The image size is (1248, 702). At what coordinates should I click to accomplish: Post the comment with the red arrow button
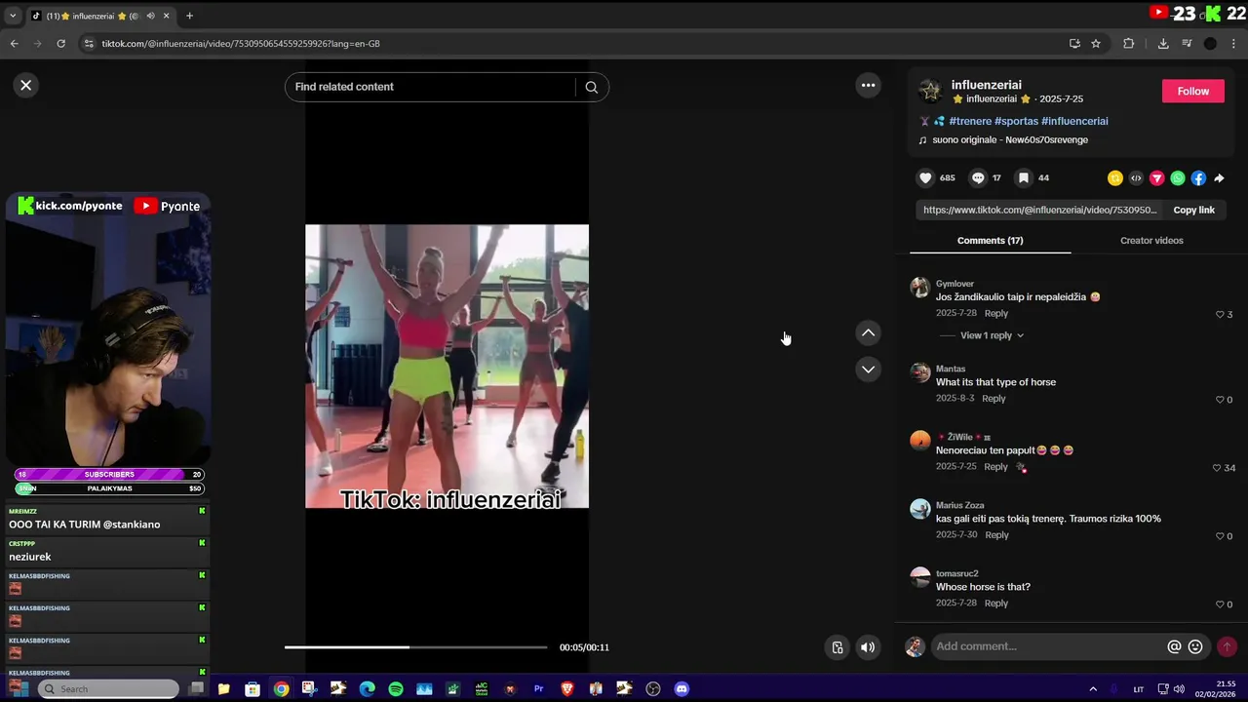(1227, 646)
